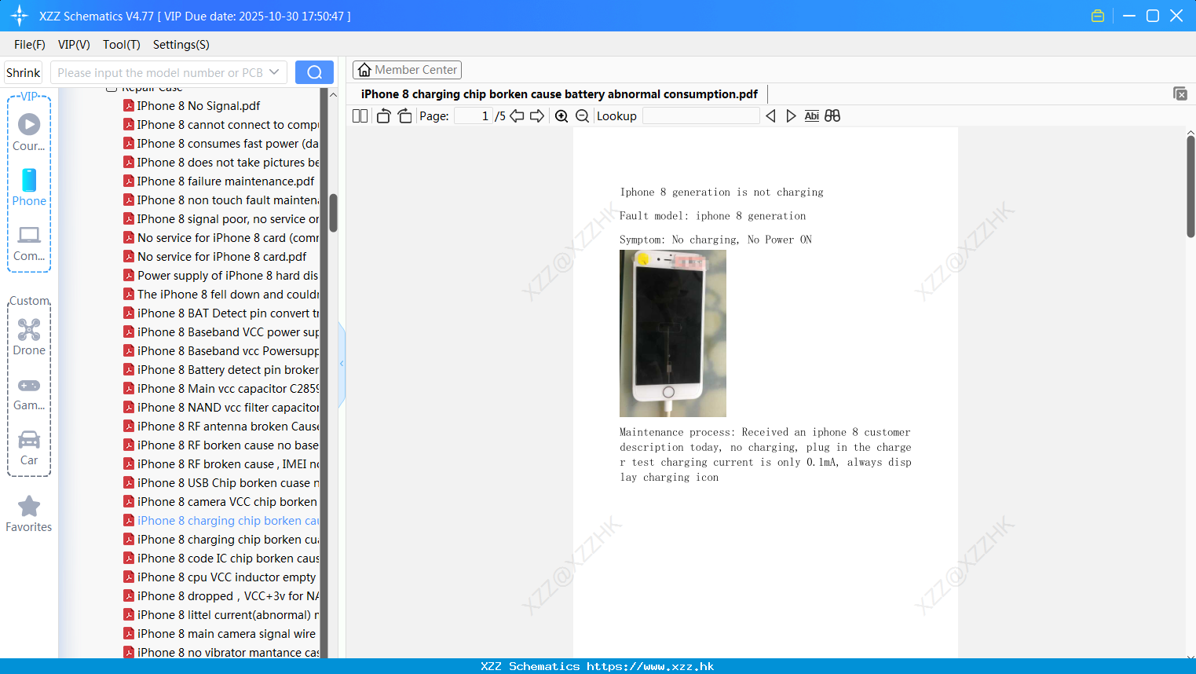
Task: Find next lookup result triangle
Action: (791, 116)
